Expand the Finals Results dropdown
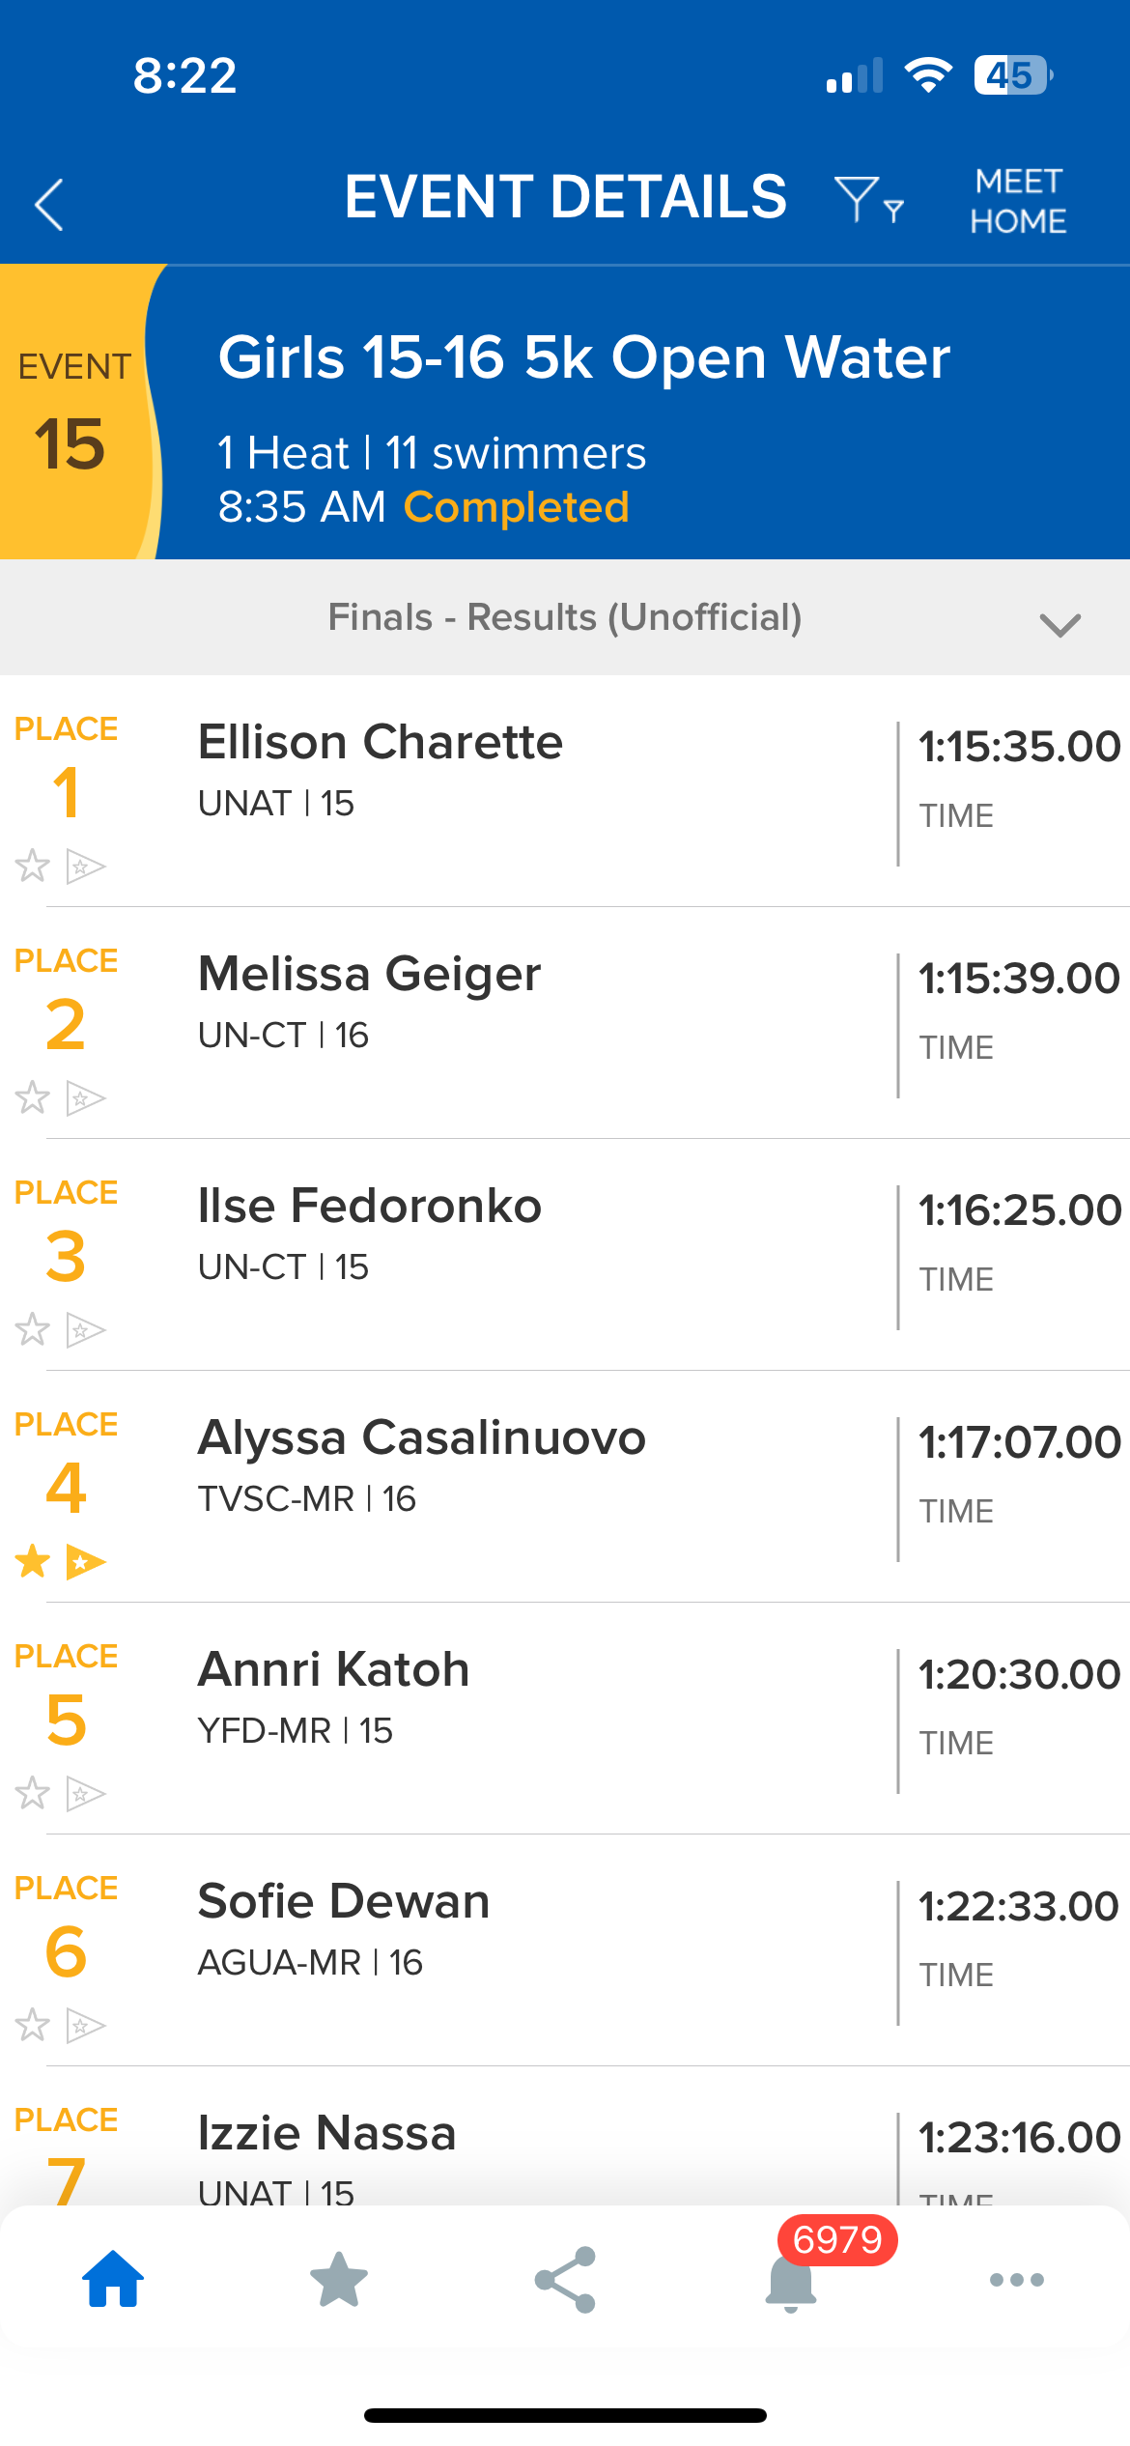The image size is (1130, 2446). point(1059,624)
